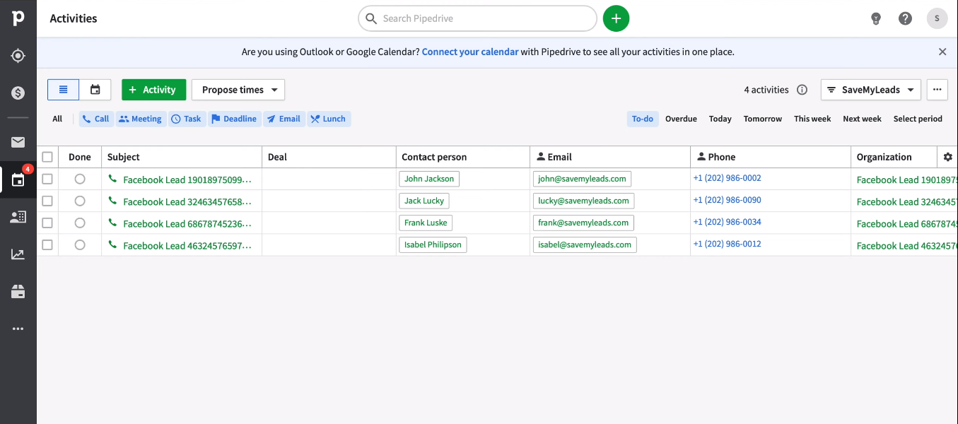Sort by Contact person column header
Image resolution: width=958 pixels, height=424 pixels.
tap(434, 157)
